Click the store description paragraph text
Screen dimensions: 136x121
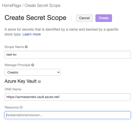[61, 32]
